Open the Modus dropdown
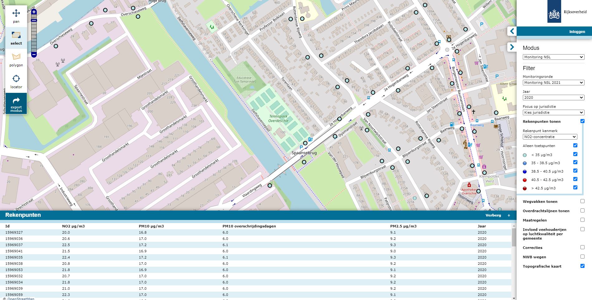 point(553,57)
